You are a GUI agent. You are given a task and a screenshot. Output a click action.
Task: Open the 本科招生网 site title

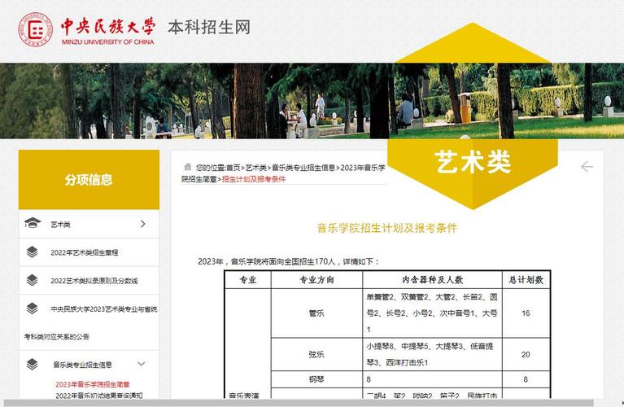(x=209, y=28)
